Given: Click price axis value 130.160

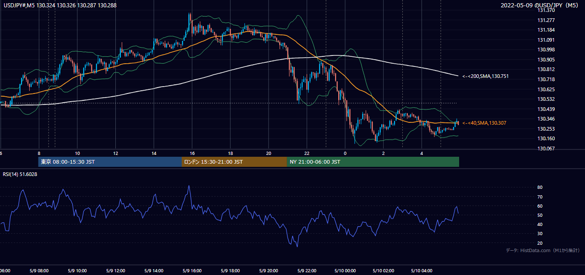Looking at the screenshot, I should coord(546,138).
